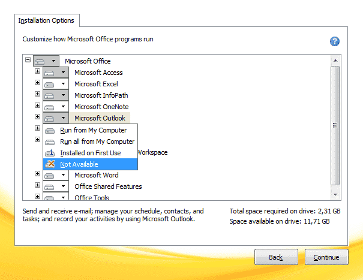Select the Microsoft Excel label

[97, 84]
